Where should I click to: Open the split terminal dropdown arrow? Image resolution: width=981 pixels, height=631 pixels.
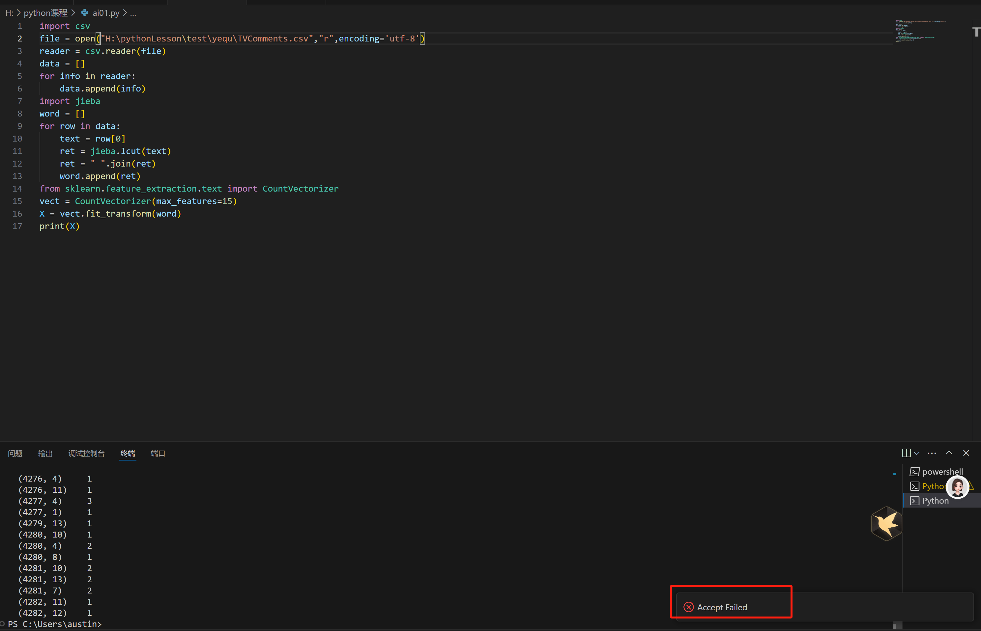pos(917,453)
